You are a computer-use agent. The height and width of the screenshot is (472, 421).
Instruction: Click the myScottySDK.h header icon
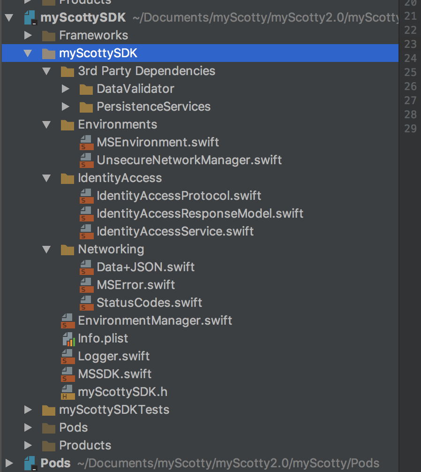tap(68, 392)
